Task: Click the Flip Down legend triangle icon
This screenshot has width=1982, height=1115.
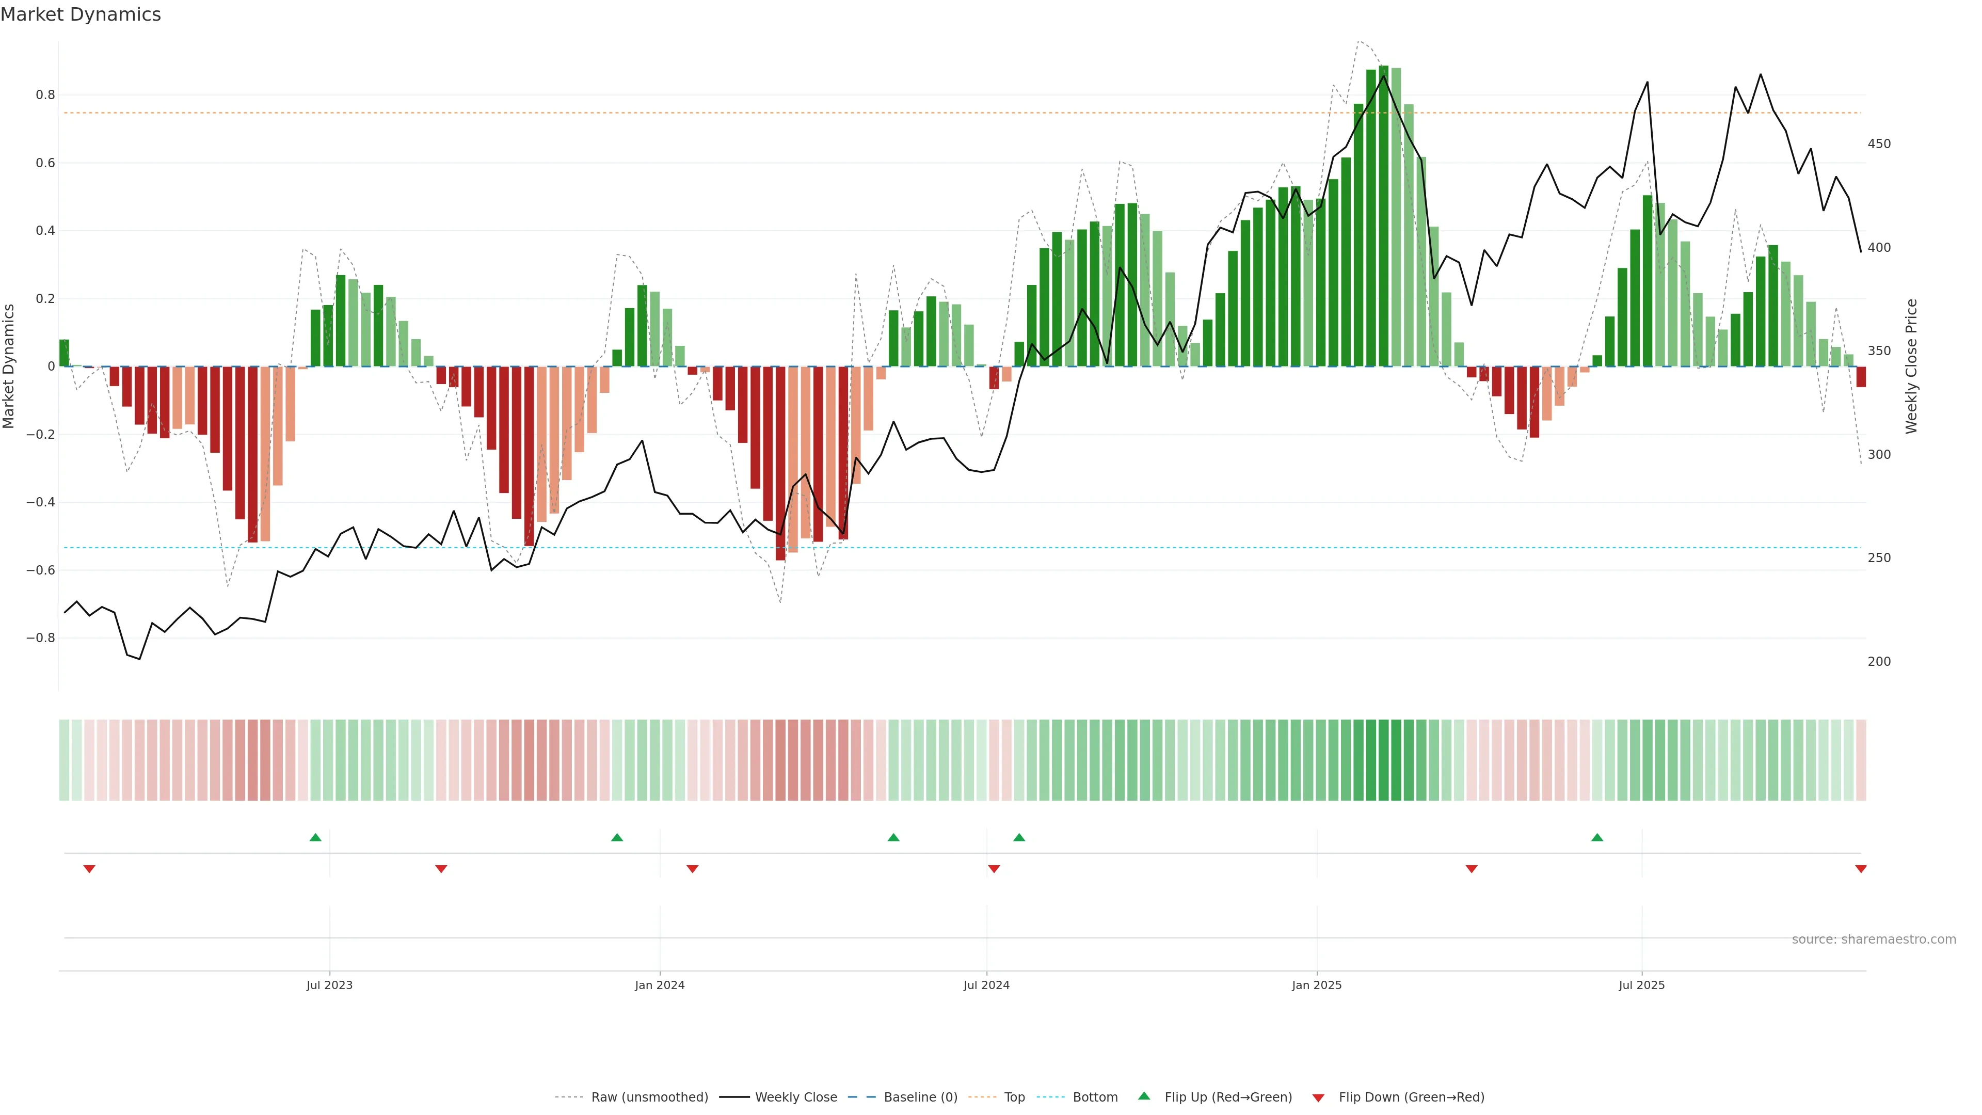Action: tap(1318, 1098)
